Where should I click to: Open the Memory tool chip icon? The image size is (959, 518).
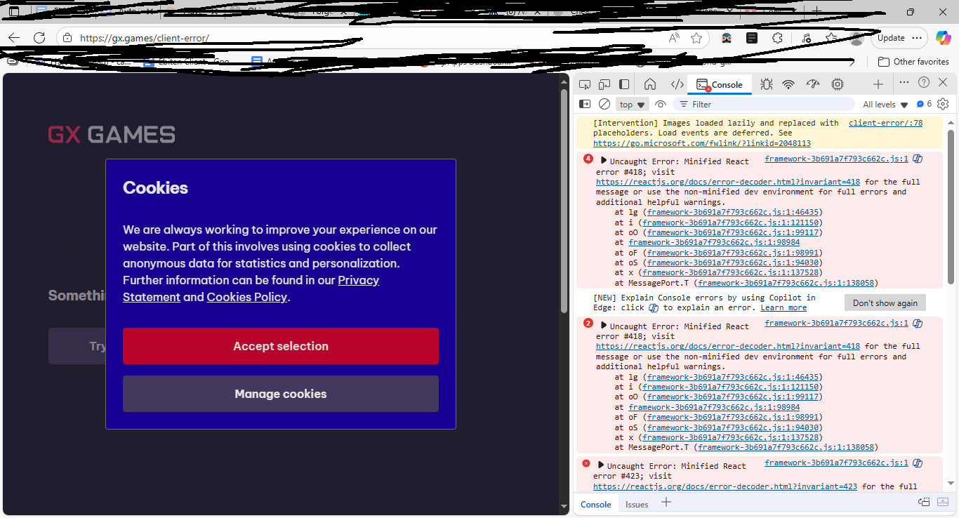(838, 85)
